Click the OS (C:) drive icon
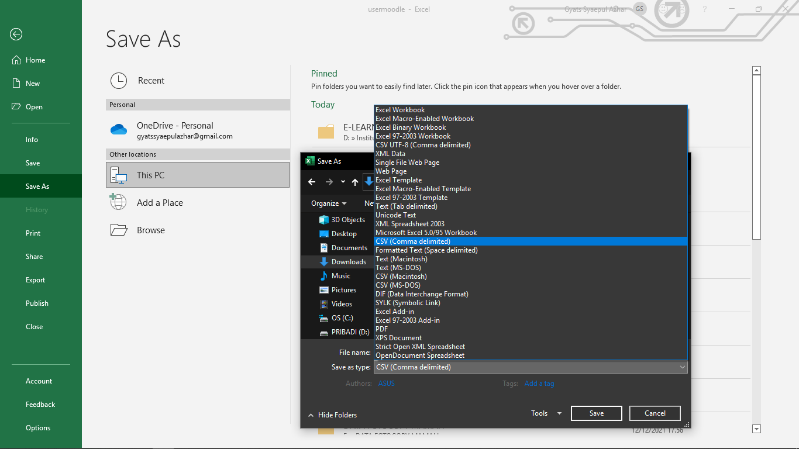The width and height of the screenshot is (799, 449). pyautogui.click(x=324, y=318)
